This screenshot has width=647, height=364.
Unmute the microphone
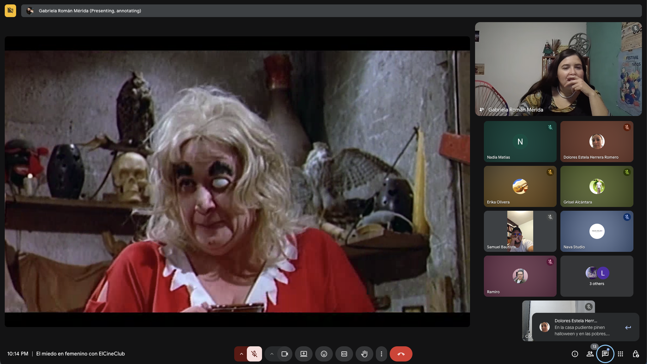click(254, 354)
